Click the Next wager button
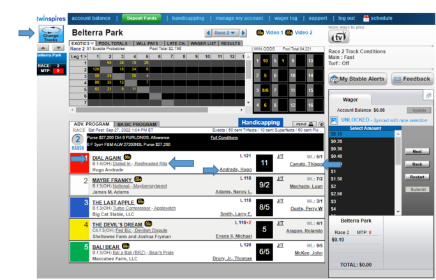The height and width of the screenshot is (280, 436). coord(417,152)
